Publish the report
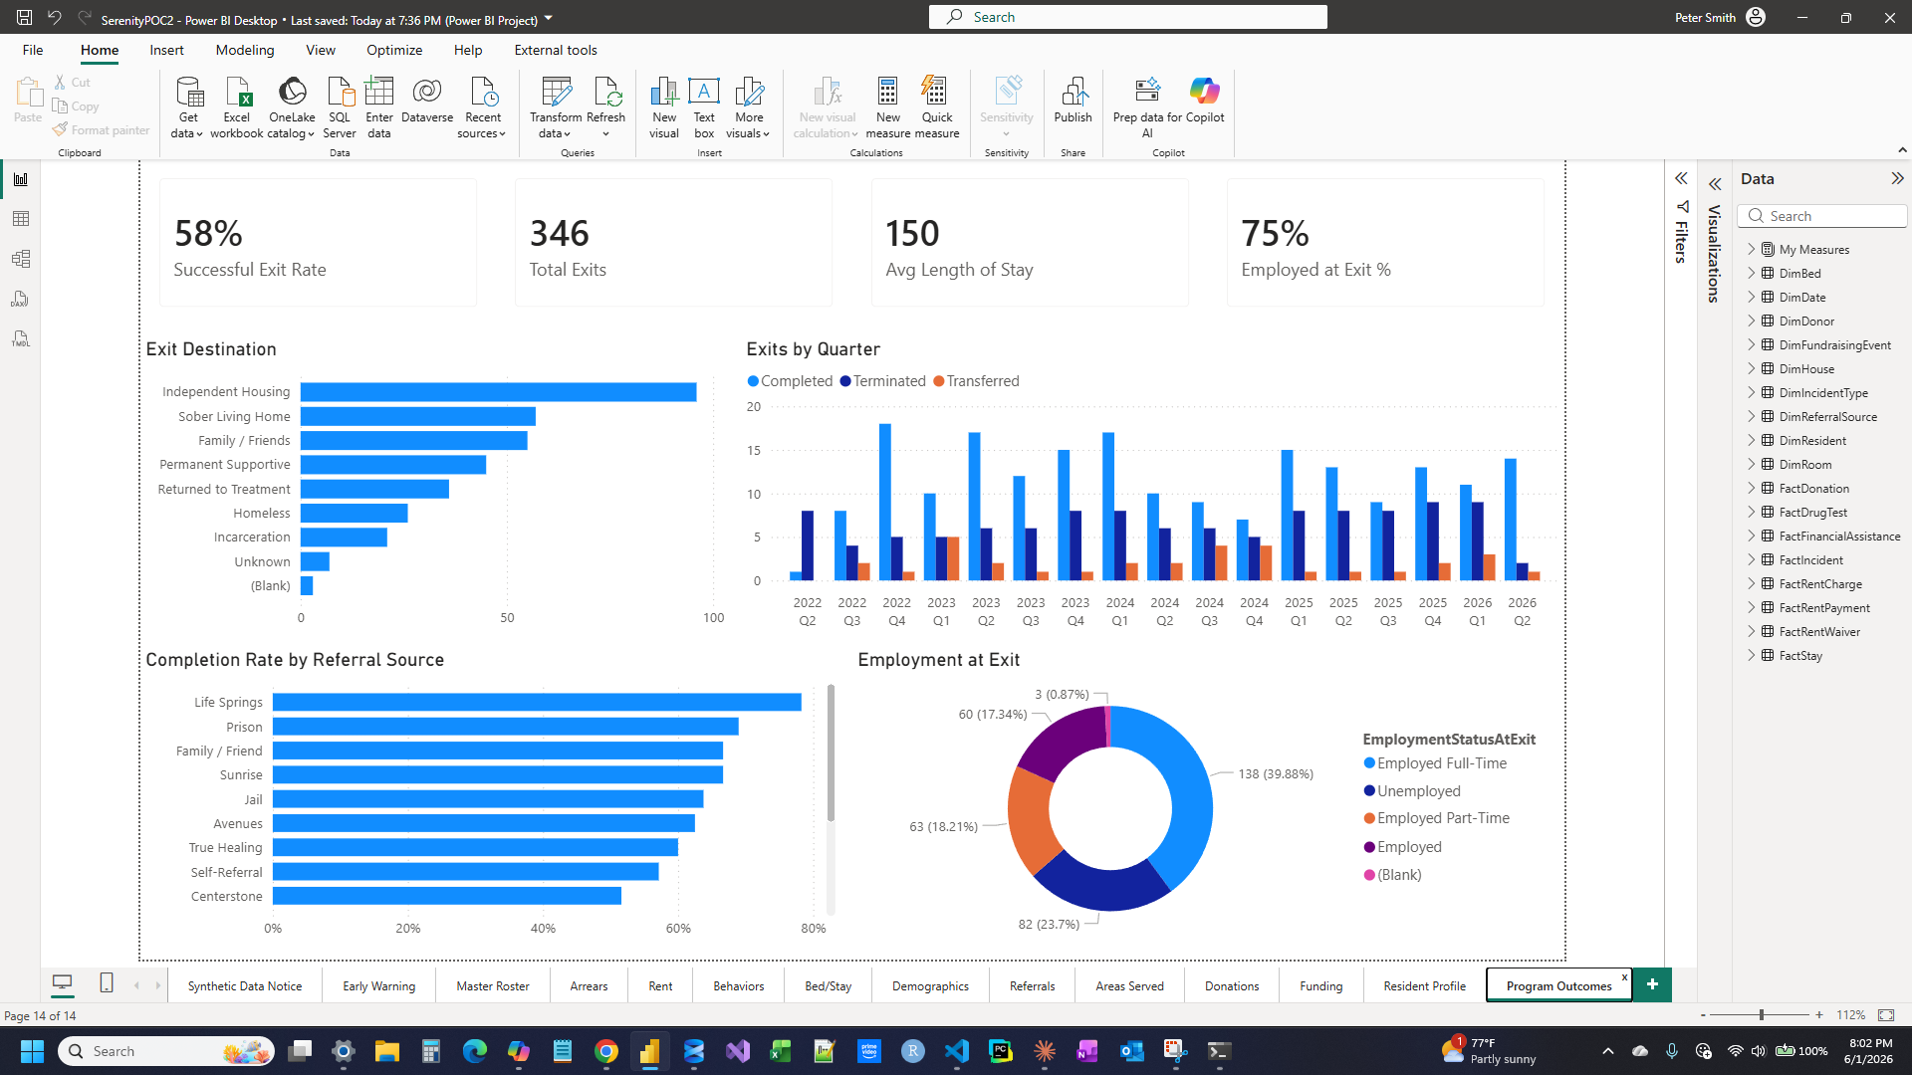This screenshot has width=1912, height=1075. [x=1073, y=100]
